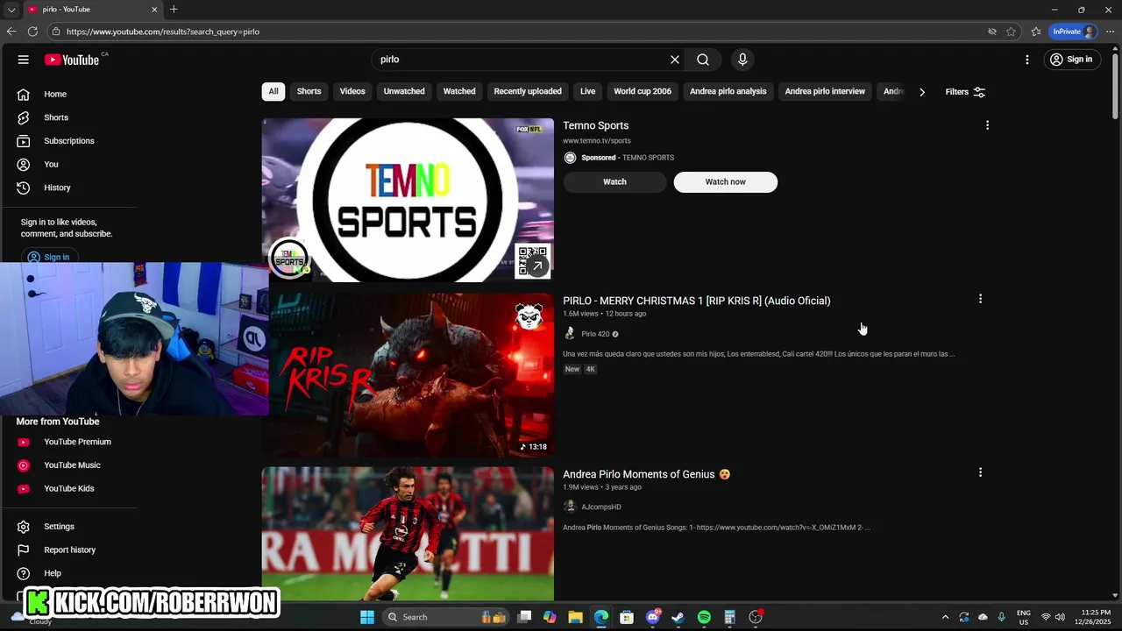The image size is (1122, 631).
Task: Open the YouTube settings three-dot menu near Sign in
Action: point(1027,60)
